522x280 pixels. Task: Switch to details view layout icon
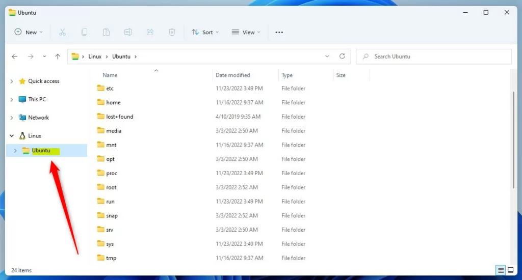501,270
